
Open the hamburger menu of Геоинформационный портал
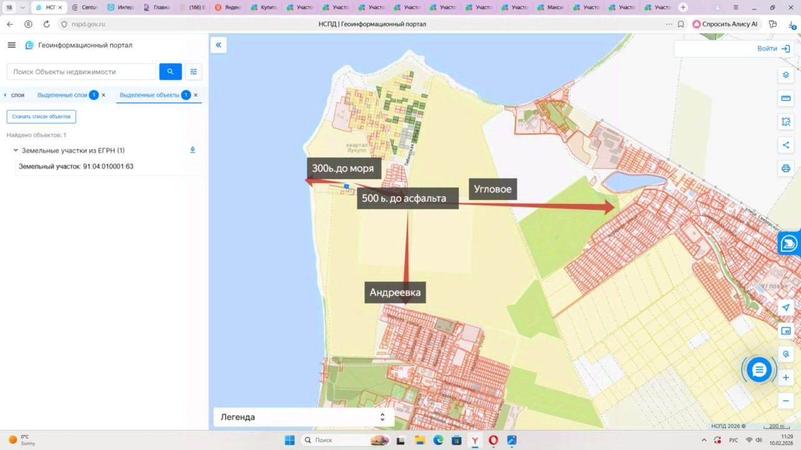11,45
